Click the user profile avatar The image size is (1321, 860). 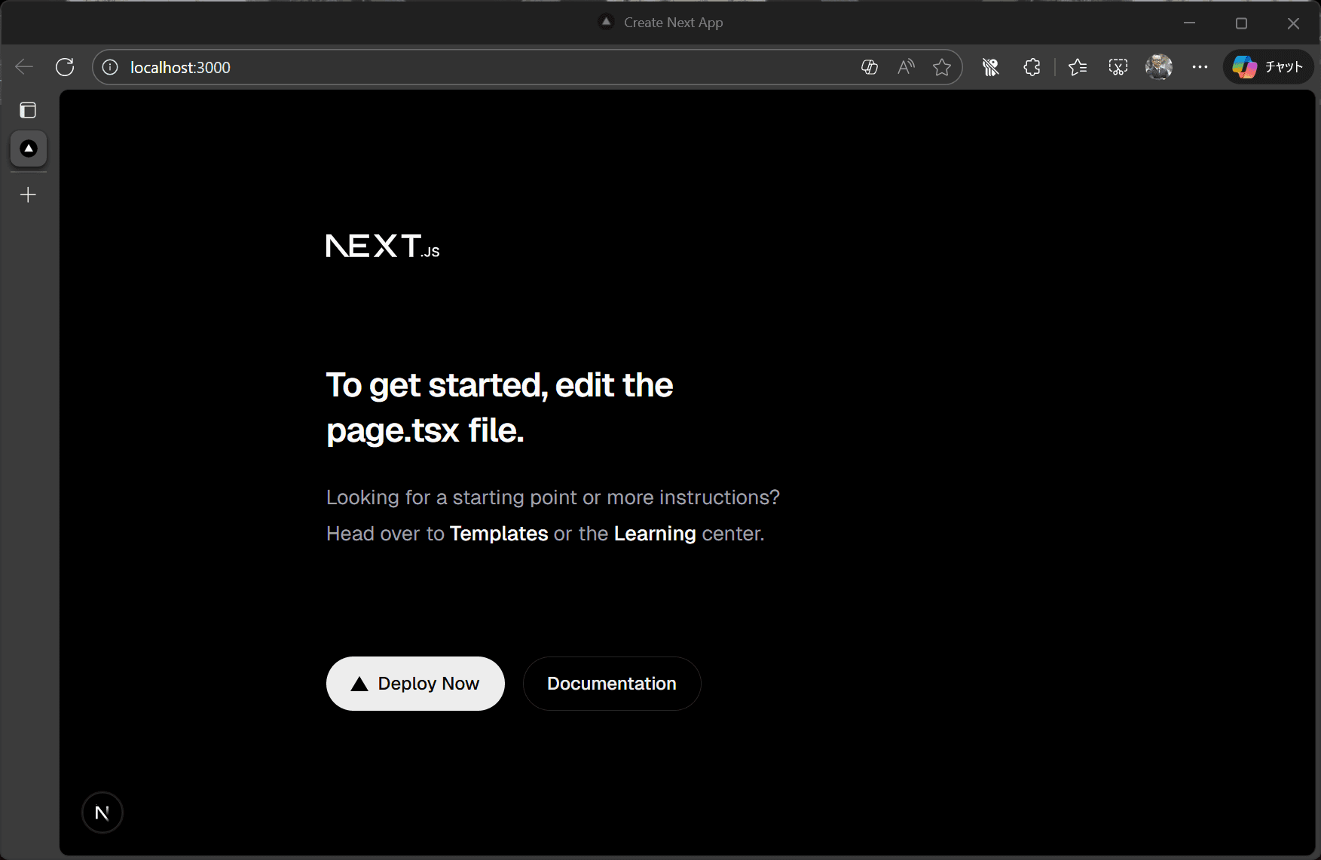(1158, 67)
